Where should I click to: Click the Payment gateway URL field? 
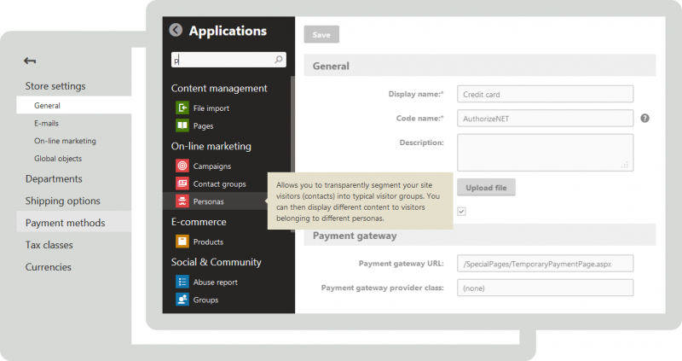(545, 265)
